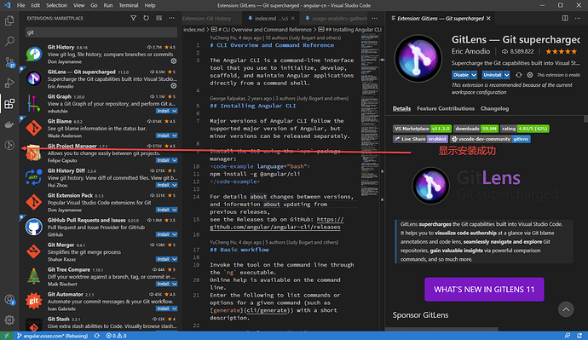Open the Terminal menu
The width and height of the screenshot is (588, 340).
(x=128, y=5)
